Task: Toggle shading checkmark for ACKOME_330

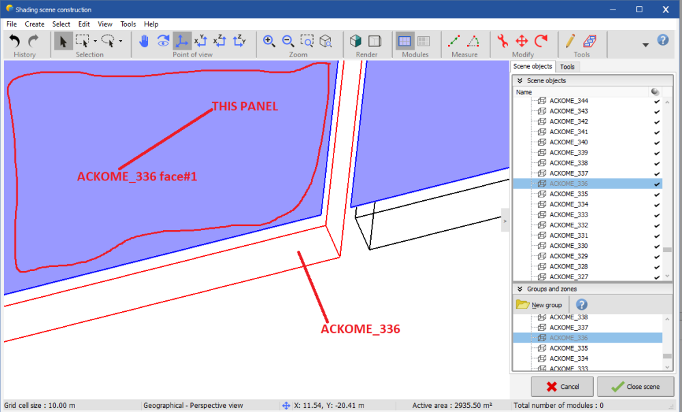Action: pyautogui.click(x=656, y=246)
